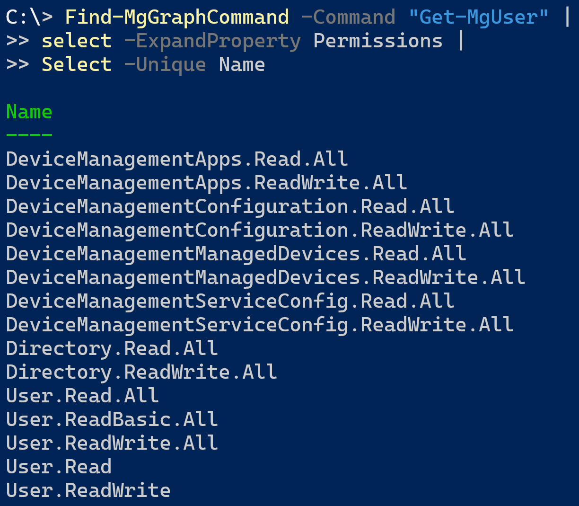
Task: Click the -Command parameter text
Action: click(x=348, y=18)
